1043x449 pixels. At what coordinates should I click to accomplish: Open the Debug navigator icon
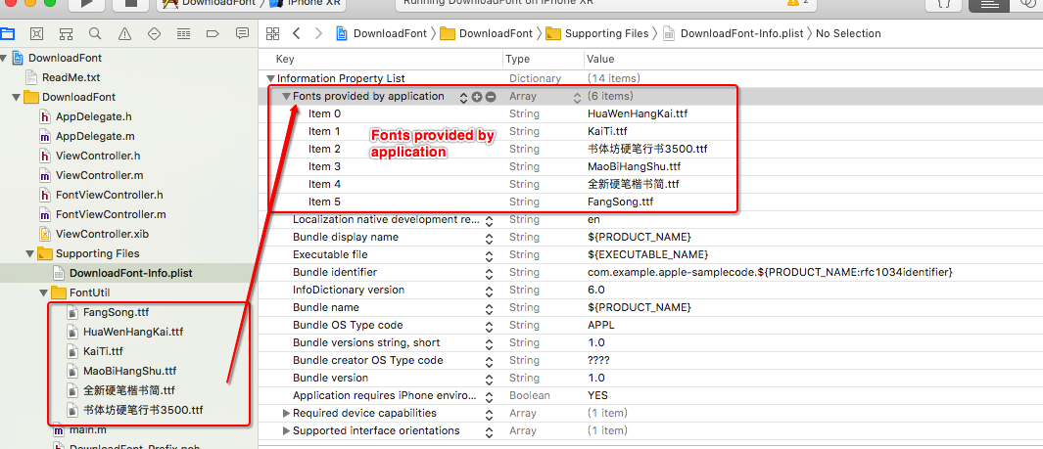click(183, 33)
